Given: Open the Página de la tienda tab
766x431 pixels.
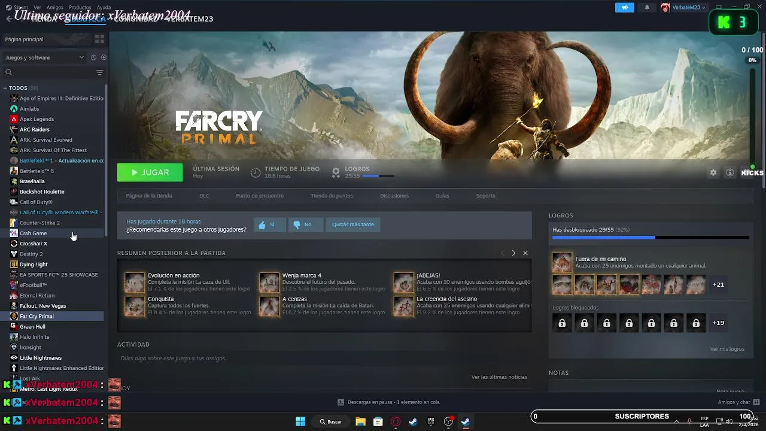Looking at the screenshot, I should click(x=149, y=196).
